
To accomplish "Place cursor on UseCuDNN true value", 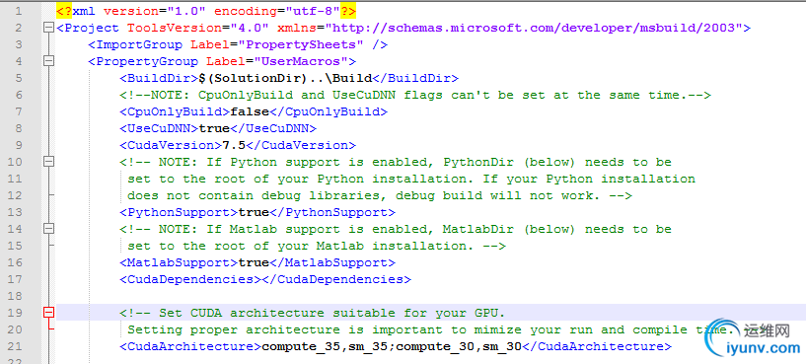I will (x=214, y=128).
